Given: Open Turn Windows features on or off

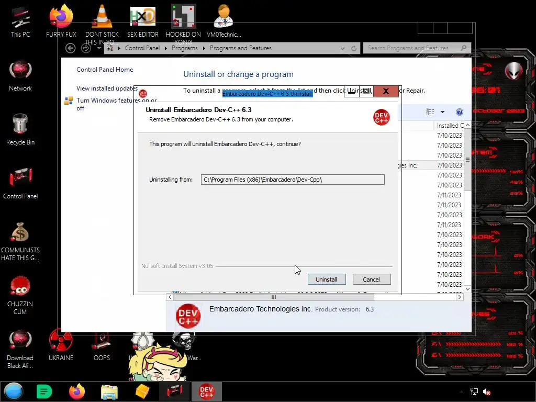Looking at the screenshot, I should [116, 104].
